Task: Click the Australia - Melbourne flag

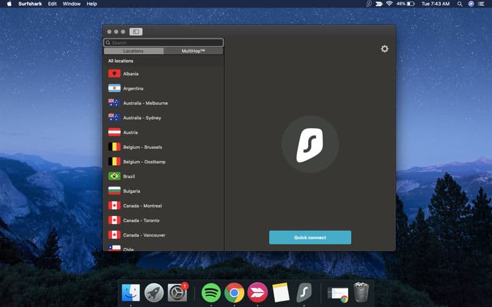Action: 114,103
